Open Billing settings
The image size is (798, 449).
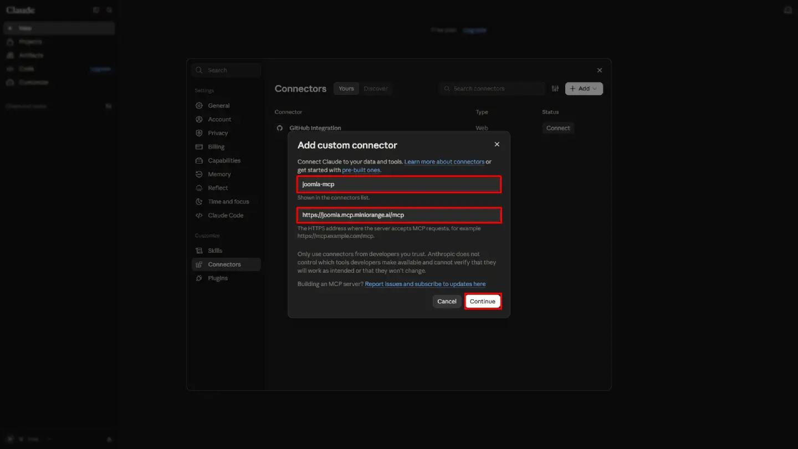(x=226, y=147)
